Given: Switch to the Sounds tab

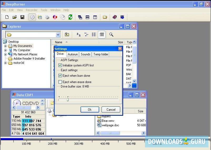Looking at the screenshot, I should tap(86, 54).
